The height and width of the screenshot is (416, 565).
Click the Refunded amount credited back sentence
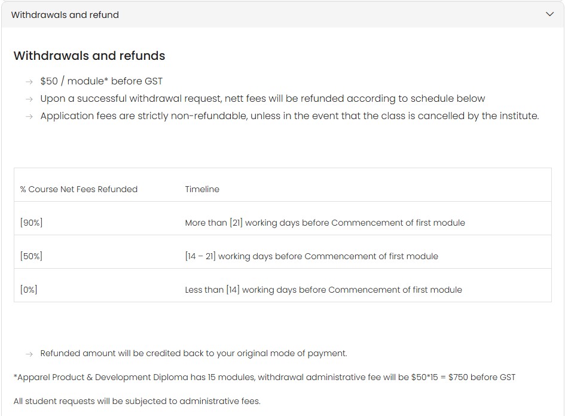(194, 353)
